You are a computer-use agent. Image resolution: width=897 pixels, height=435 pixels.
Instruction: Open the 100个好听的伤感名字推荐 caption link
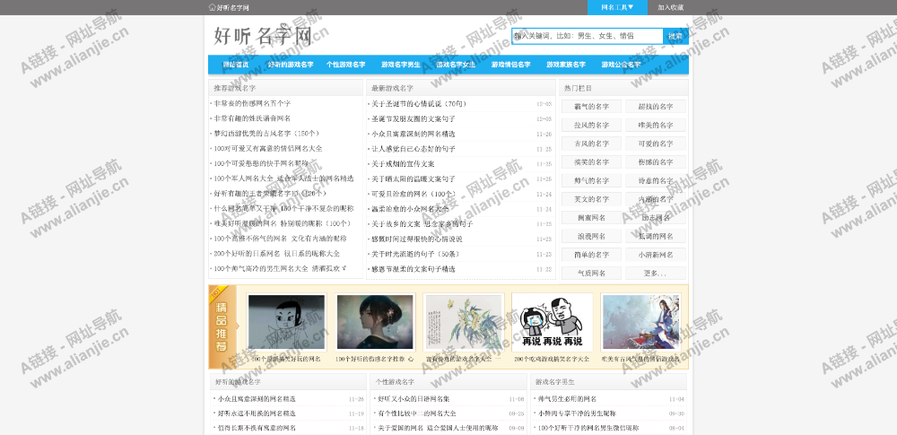pos(375,359)
